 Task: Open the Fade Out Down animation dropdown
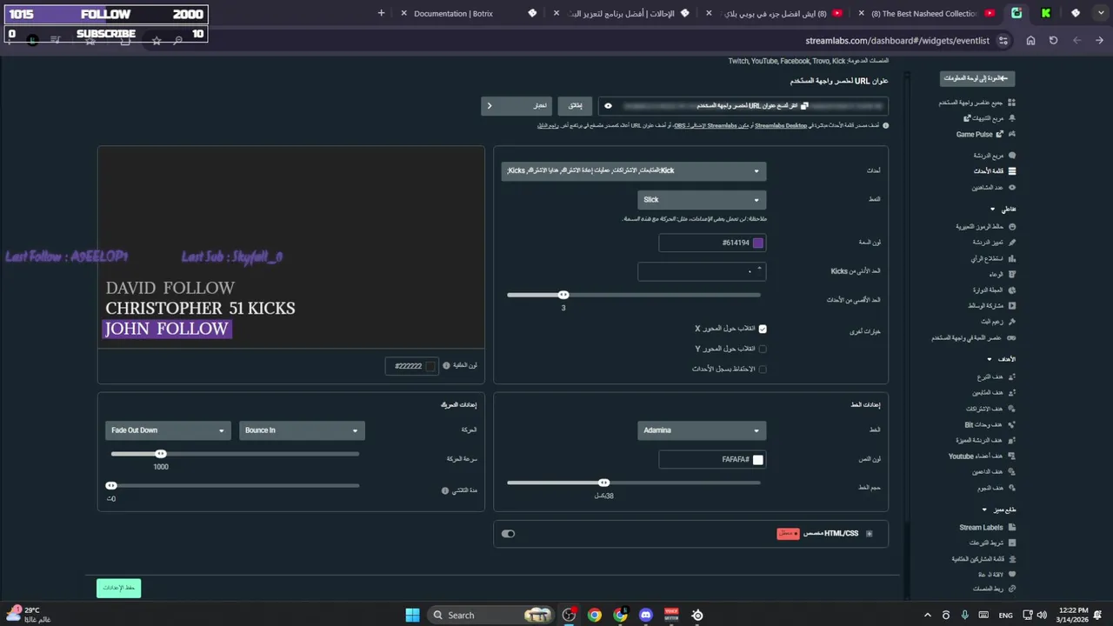[x=168, y=430]
